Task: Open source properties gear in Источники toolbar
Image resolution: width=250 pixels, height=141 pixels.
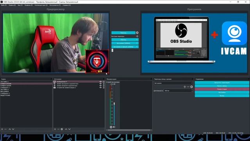Action: pyautogui.click(x=62, y=129)
